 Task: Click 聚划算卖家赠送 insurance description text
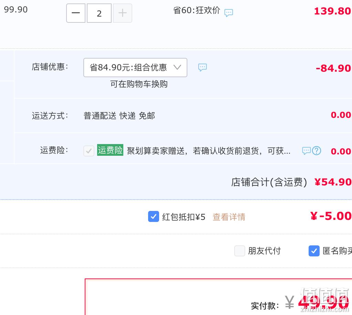209,151
